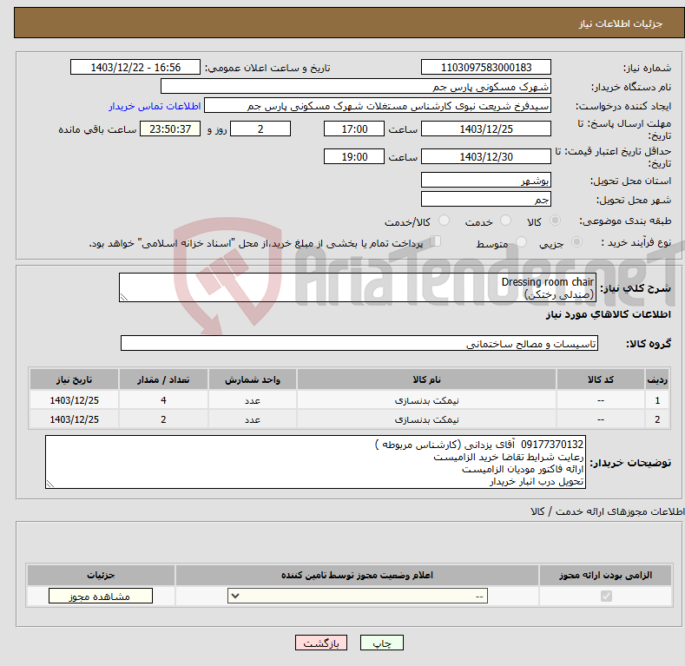Click the request creator field سیدفرخ شریعت نبوی
685x666 pixels.
(x=378, y=106)
